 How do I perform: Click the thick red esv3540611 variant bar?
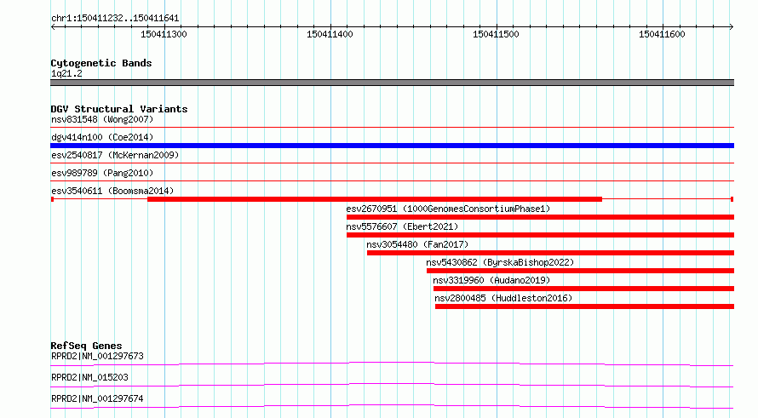(375, 199)
